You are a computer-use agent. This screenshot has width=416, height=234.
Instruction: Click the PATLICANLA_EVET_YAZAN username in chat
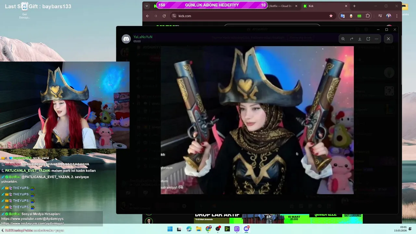coord(28,171)
